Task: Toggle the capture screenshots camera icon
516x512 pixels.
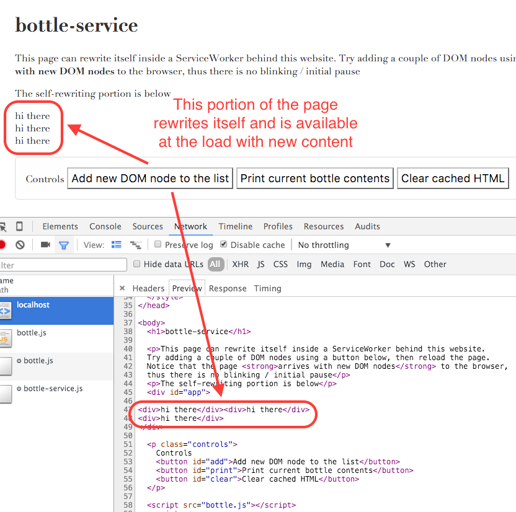Action: click(45, 245)
